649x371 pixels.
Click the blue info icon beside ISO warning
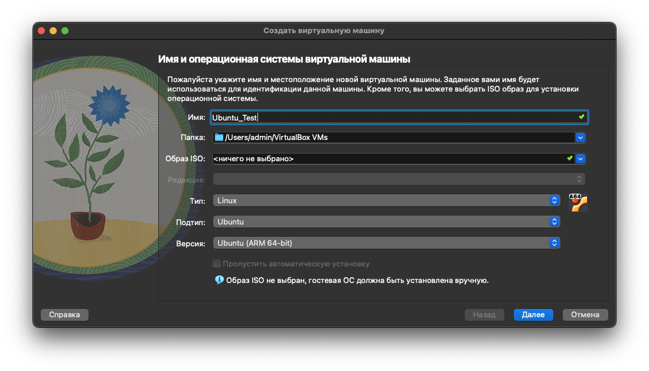click(219, 280)
